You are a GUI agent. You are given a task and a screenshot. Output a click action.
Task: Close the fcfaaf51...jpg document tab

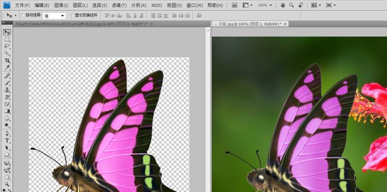152,24
